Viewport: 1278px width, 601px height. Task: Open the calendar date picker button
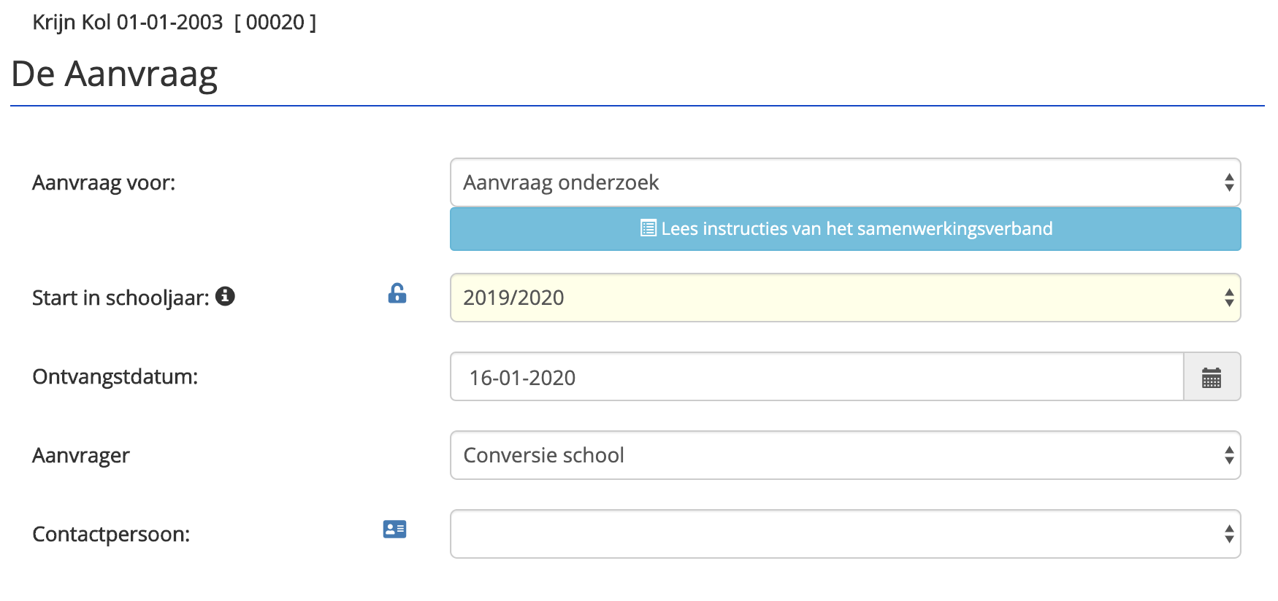[x=1212, y=377]
